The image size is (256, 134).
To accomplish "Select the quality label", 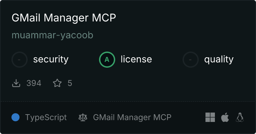I will coord(219,59).
